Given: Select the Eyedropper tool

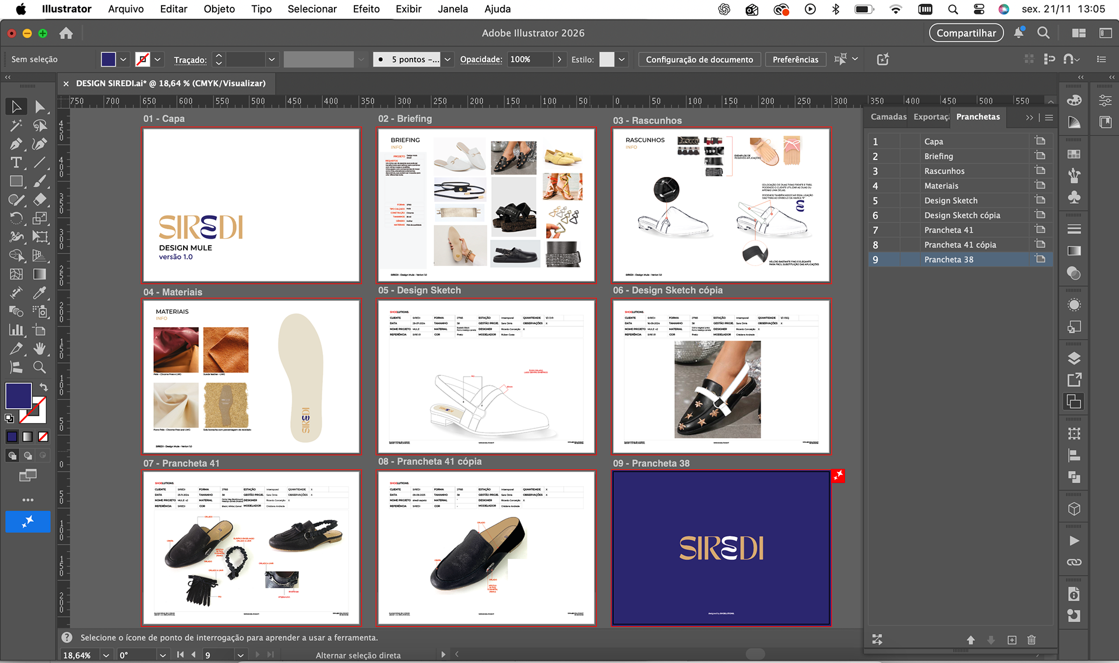Looking at the screenshot, I should coord(40,292).
